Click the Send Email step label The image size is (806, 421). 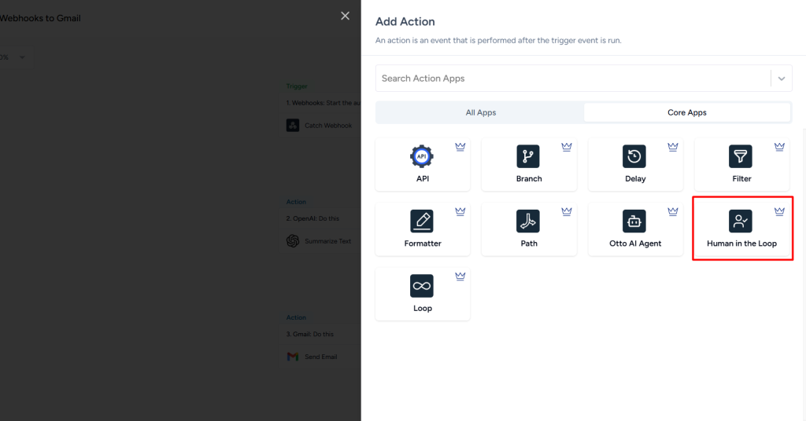point(321,357)
